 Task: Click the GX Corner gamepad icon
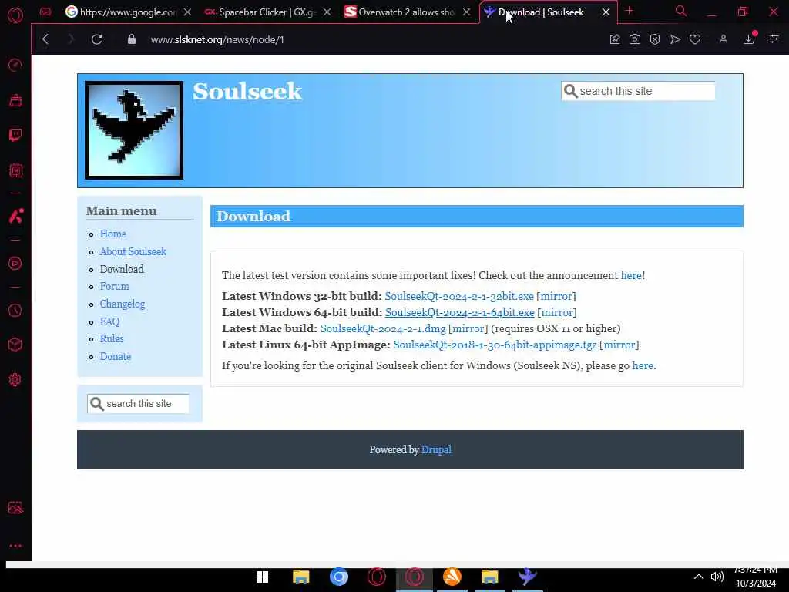[x=45, y=12]
